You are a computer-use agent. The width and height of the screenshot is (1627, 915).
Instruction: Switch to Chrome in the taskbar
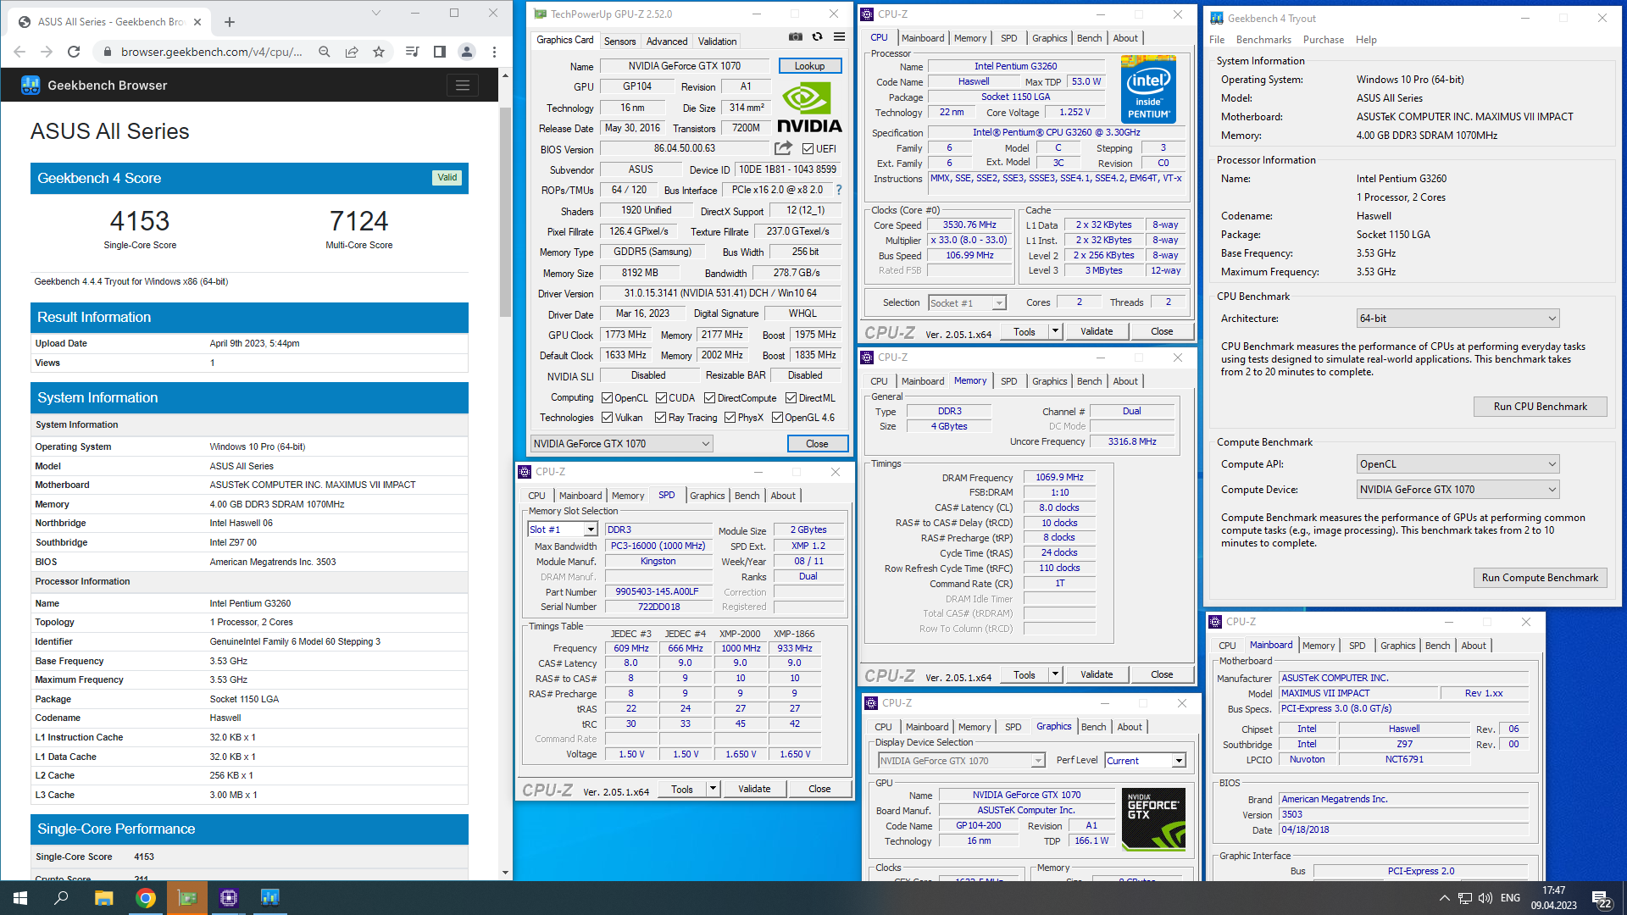click(x=146, y=898)
